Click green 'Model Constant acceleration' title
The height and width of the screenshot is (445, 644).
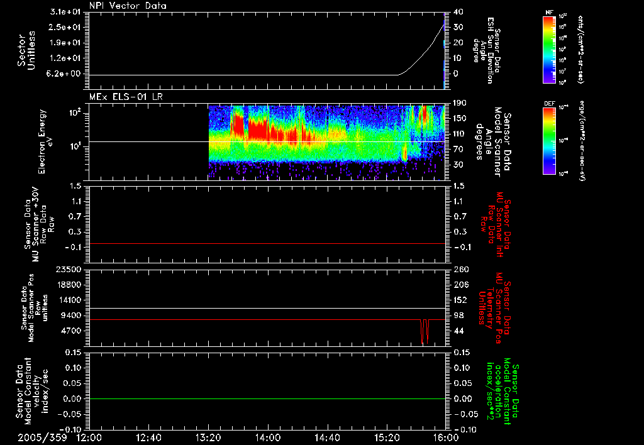pos(502,392)
